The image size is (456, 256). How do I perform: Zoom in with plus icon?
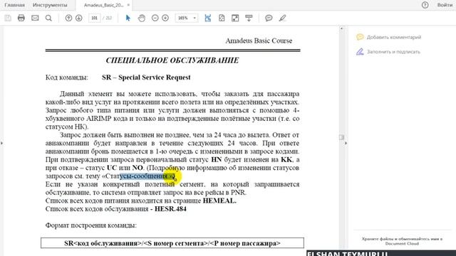point(165,18)
